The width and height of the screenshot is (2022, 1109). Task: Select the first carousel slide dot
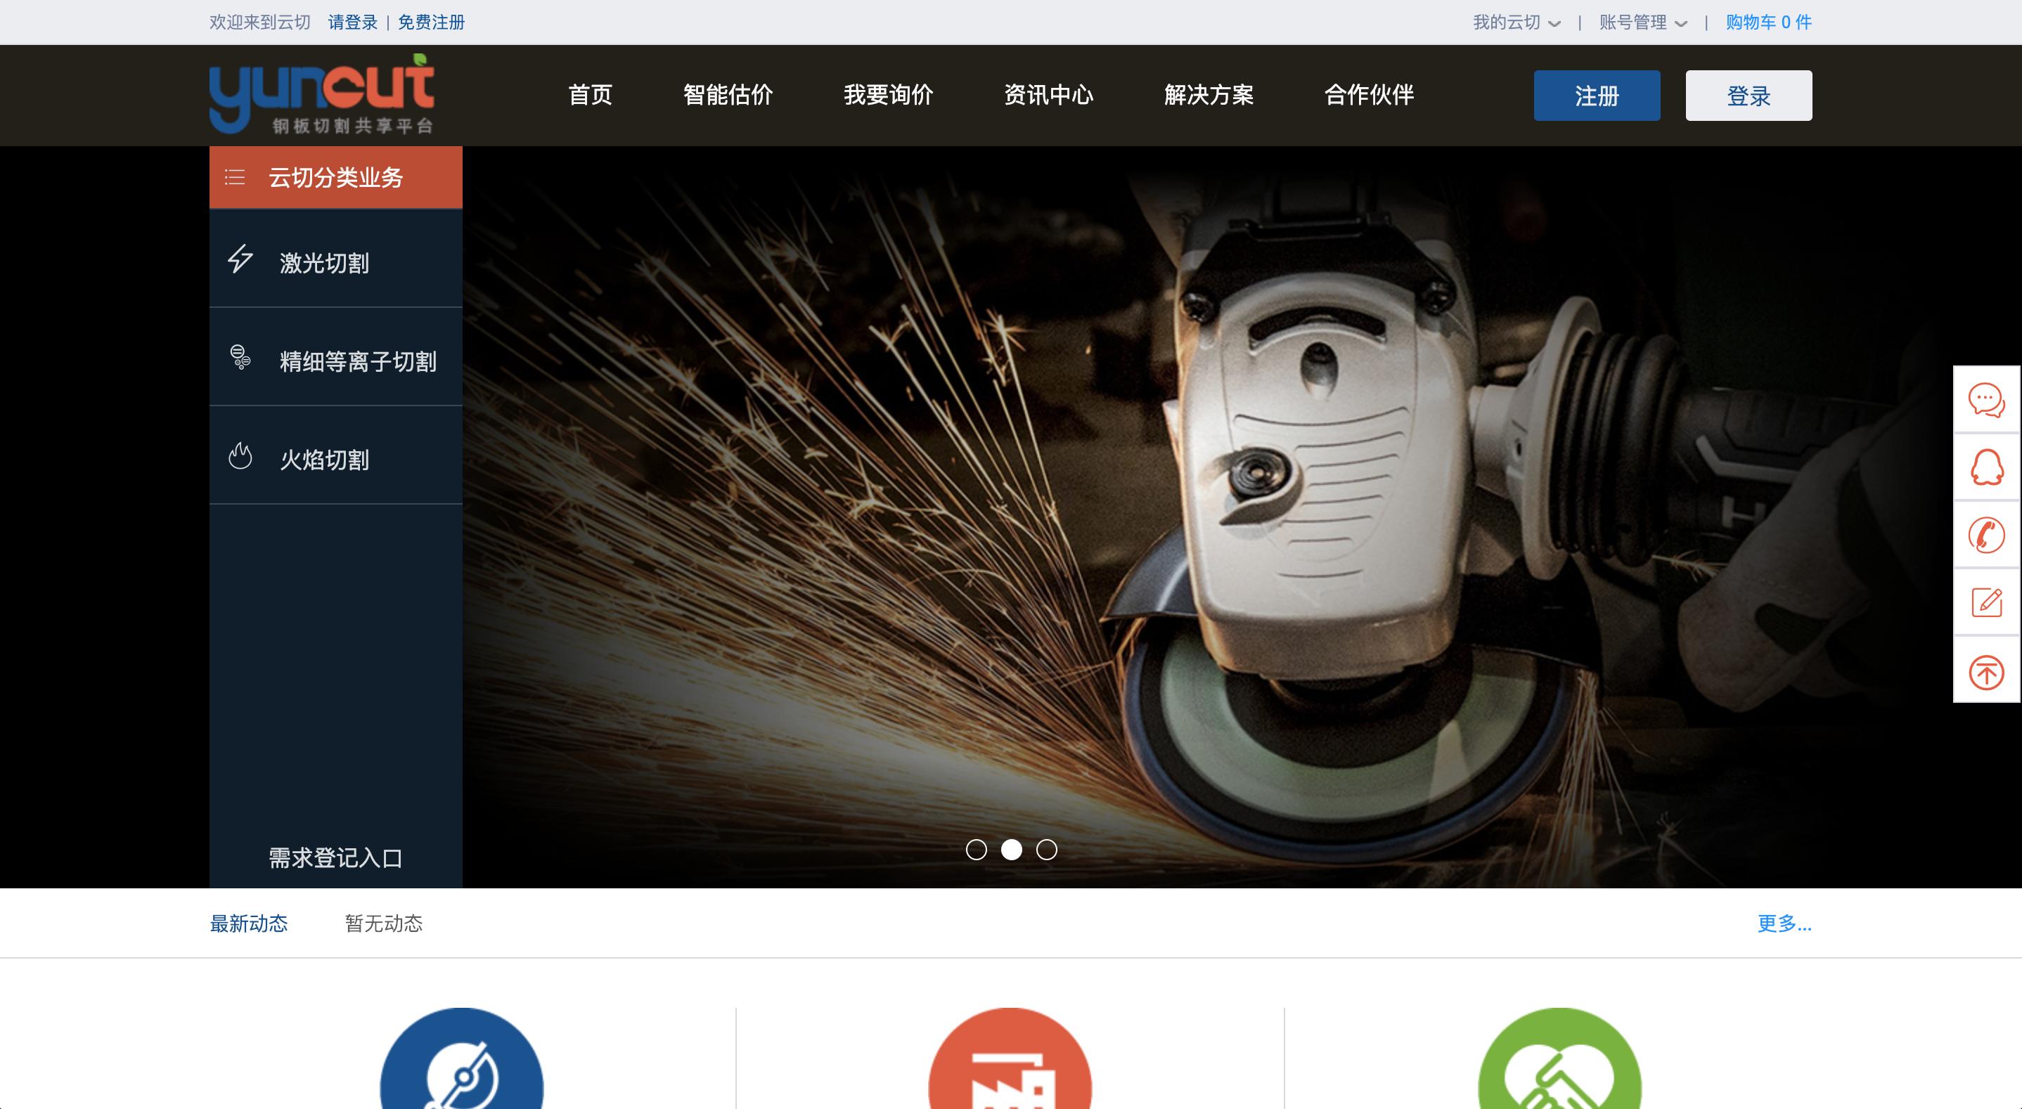coord(976,849)
